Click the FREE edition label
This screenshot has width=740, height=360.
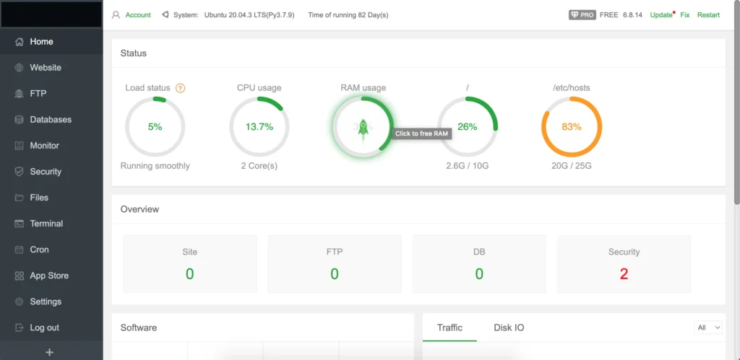pos(608,14)
